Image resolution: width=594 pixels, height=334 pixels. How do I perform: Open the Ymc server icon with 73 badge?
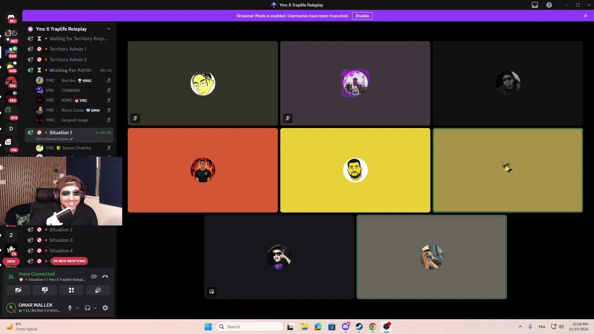click(11, 250)
